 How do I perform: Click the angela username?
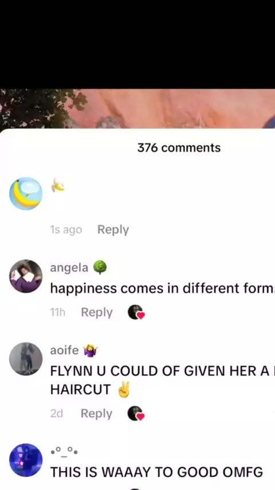69,268
